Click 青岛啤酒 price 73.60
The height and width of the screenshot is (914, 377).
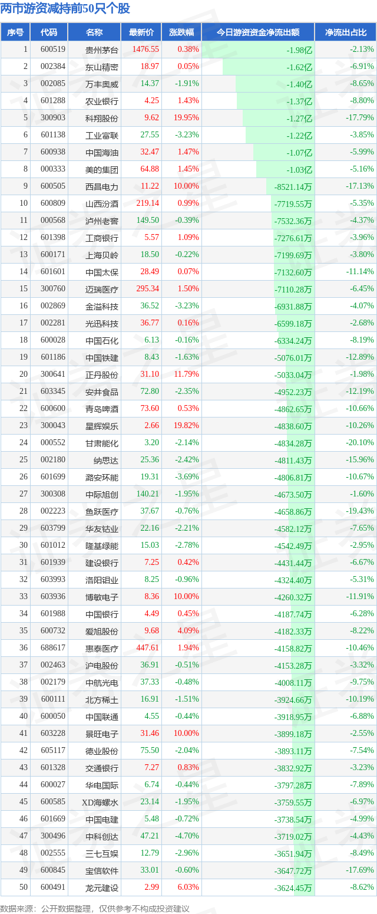point(150,409)
